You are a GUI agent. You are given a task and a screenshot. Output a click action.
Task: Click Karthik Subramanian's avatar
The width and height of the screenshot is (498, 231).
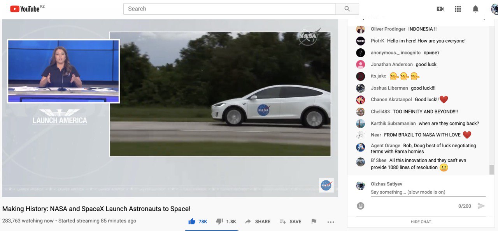tap(361, 123)
